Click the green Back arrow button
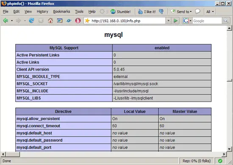The image size is (233, 165). click(6, 20)
